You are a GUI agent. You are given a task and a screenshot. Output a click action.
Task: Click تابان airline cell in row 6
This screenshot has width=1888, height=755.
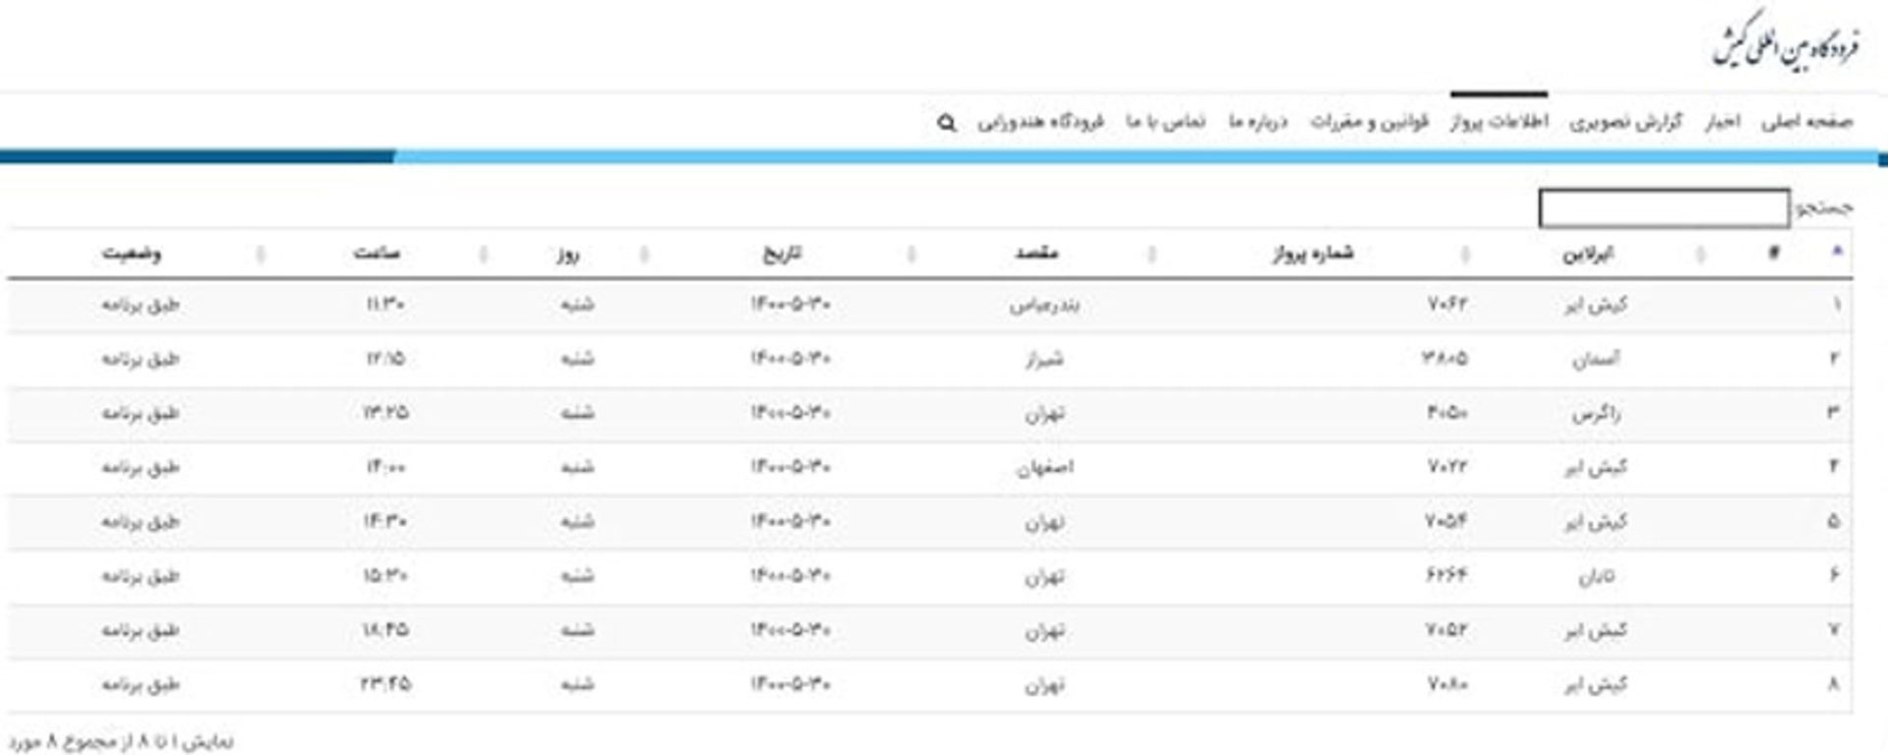click(x=1596, y=576)
